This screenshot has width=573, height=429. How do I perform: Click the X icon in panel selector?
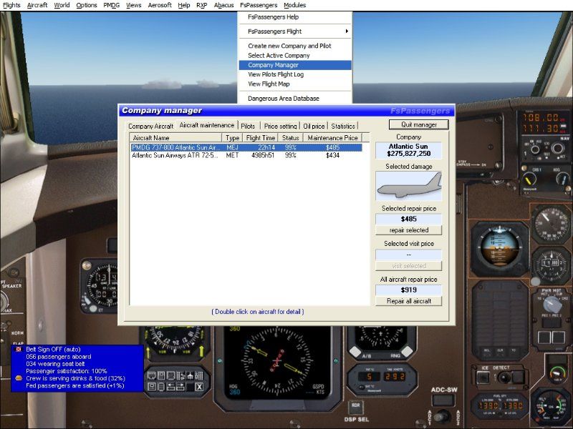(199, 387)
